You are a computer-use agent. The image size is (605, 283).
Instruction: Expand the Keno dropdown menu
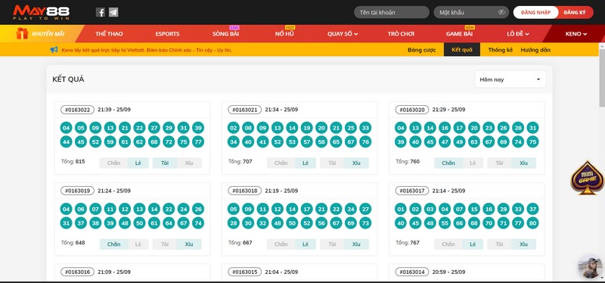click(x=576, y=33)
